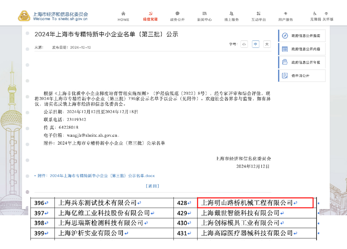This screenshot has height=249, width=347.
Task: Open the 经信党建 menu
Action: pos(150,17)
